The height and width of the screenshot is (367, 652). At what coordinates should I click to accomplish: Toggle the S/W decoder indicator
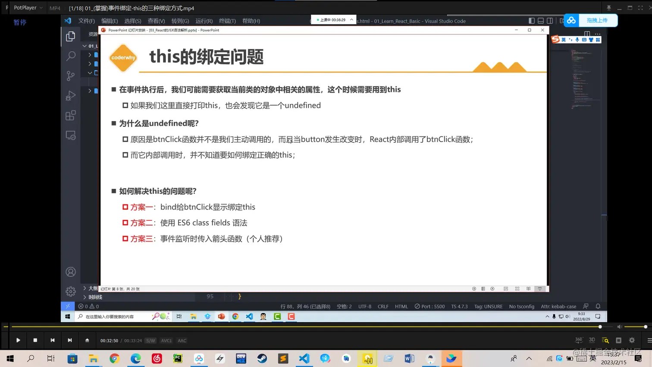150,341
